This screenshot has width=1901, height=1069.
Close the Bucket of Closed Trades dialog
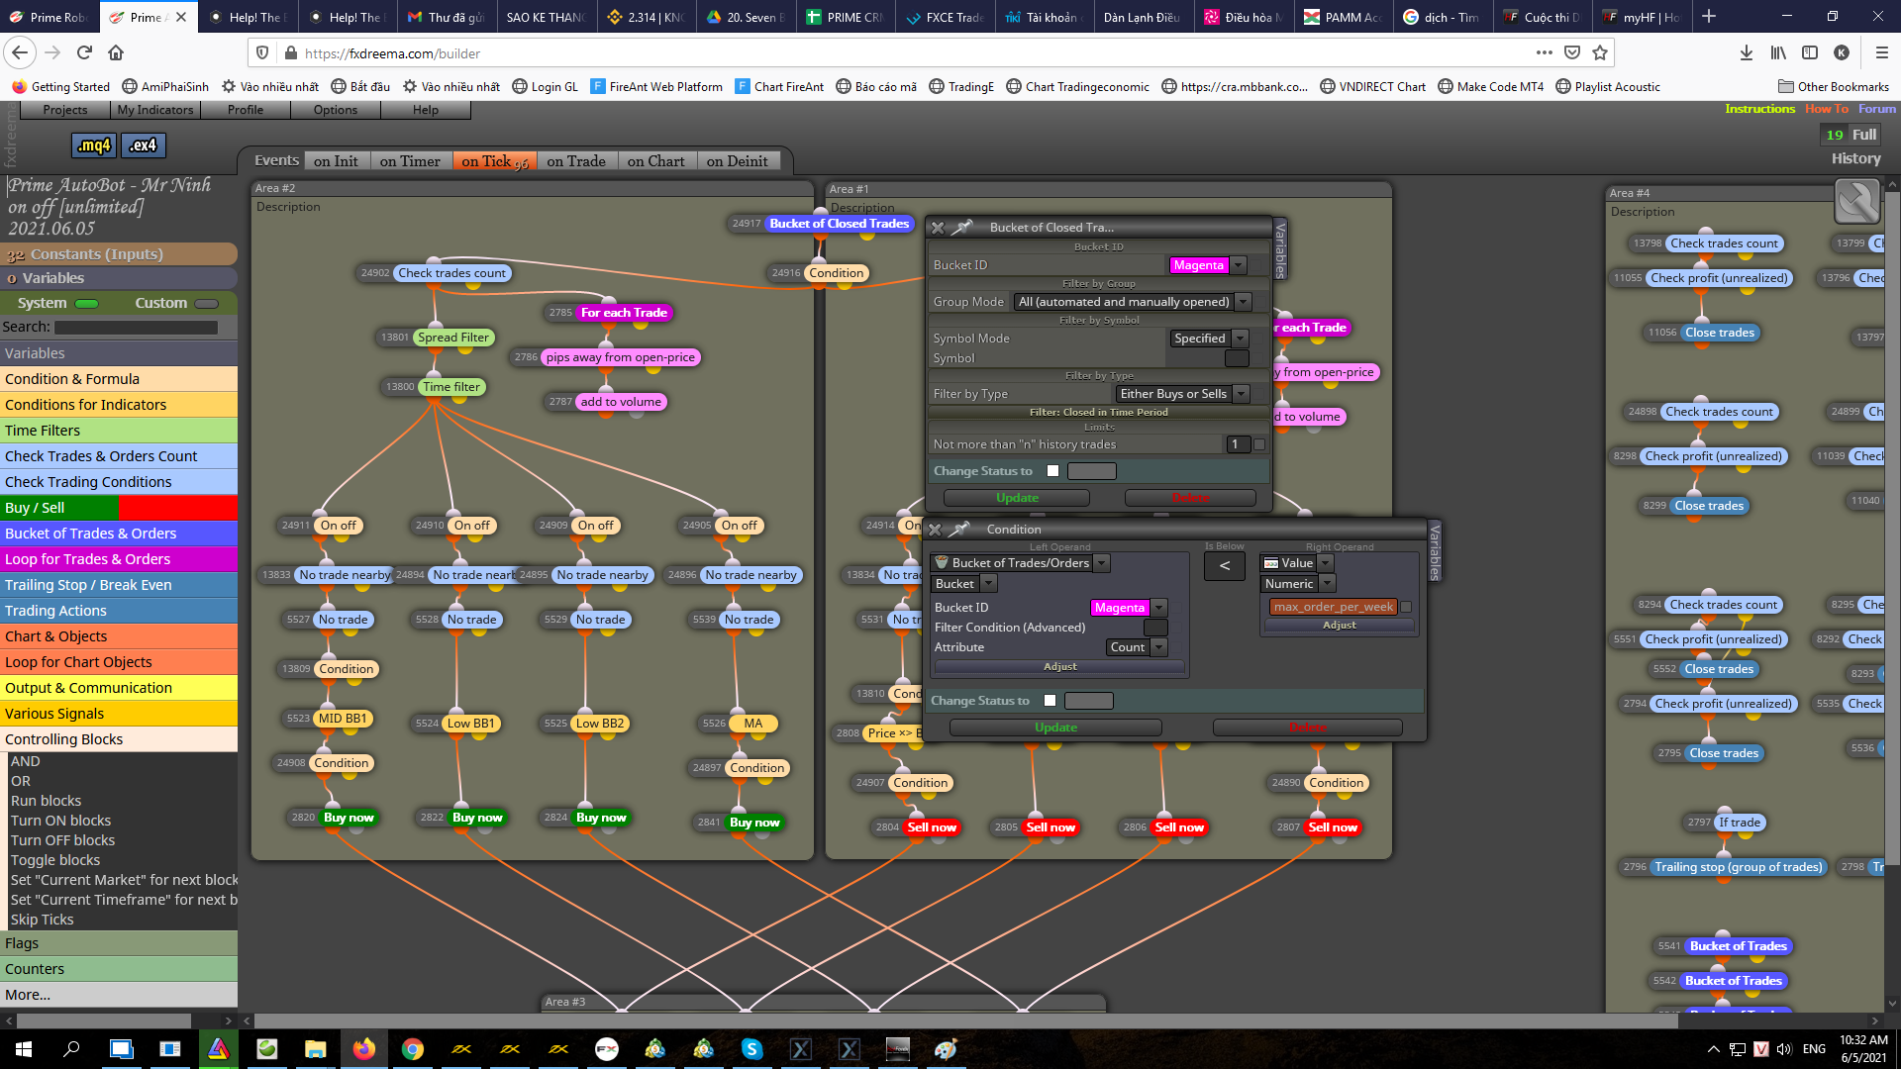[x=938, y=228]
